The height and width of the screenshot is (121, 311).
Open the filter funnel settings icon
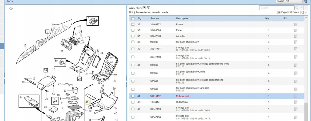point(148,8)
